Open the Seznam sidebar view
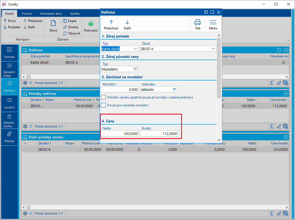 [x=10, y=53]
